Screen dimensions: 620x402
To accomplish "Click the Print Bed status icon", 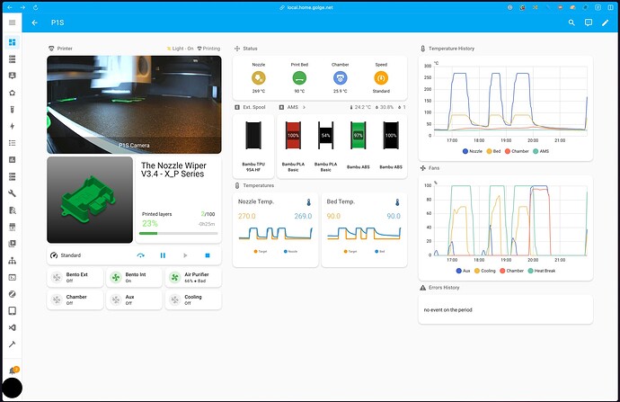I will [x=299, y=78].
